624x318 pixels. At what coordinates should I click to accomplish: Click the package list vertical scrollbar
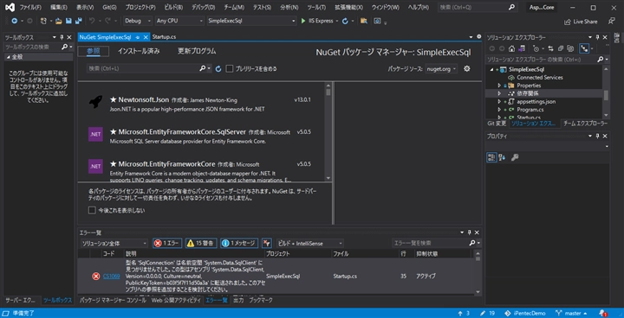click(328, 132)
